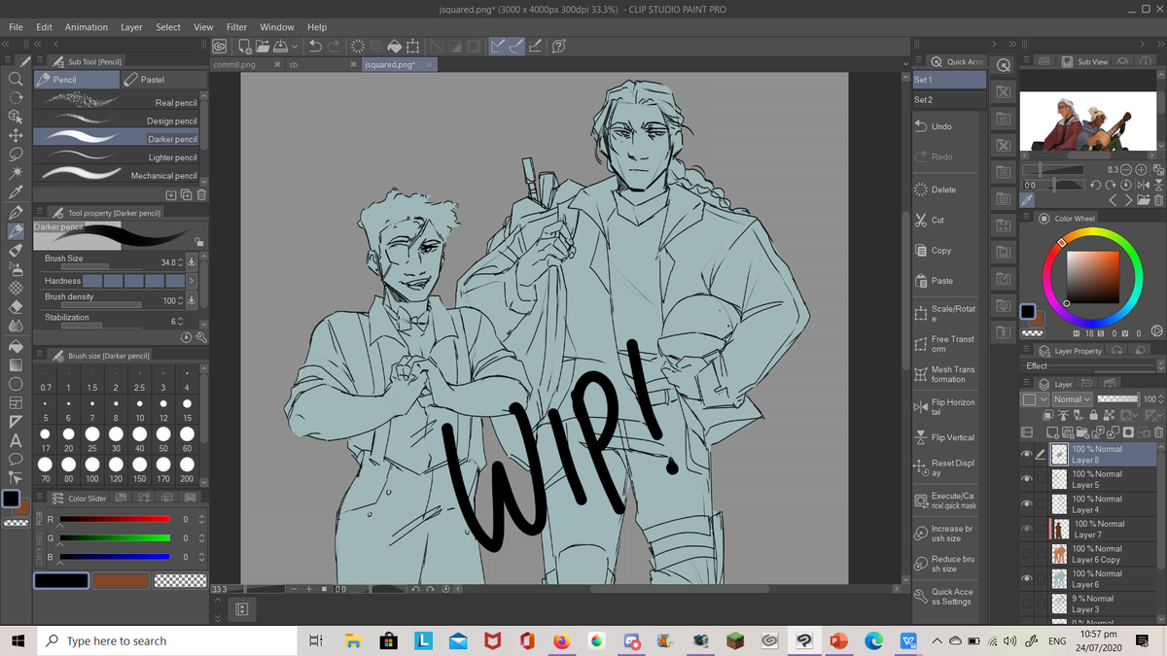Viewport: 1167px width, 656px height.
Task: Open the Layer menu
Action: pyautogui.click(x=131, y=27)
